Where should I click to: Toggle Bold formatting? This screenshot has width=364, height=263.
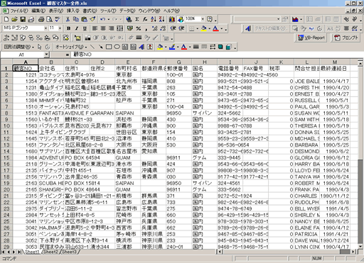pos(68,28)
